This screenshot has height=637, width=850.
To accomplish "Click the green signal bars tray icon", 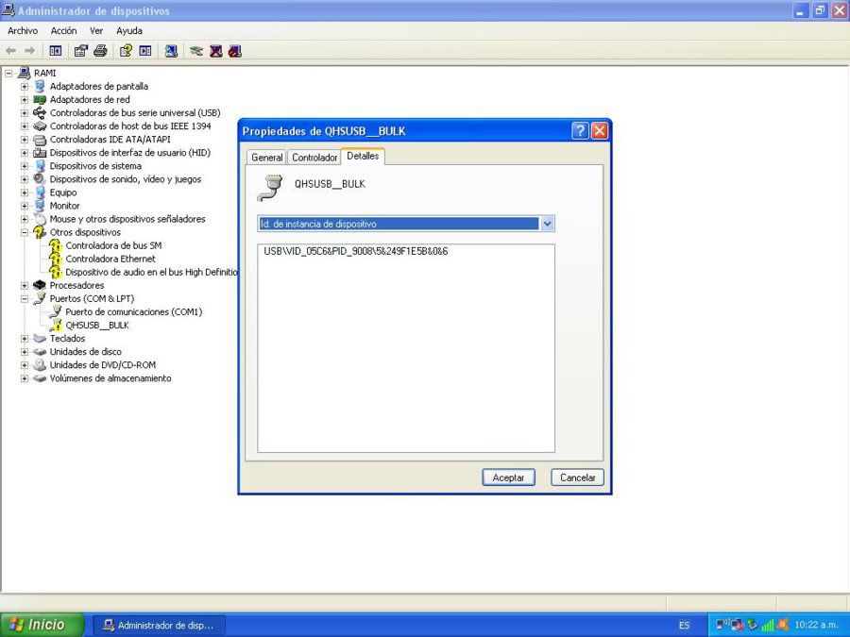I will 767,625.
